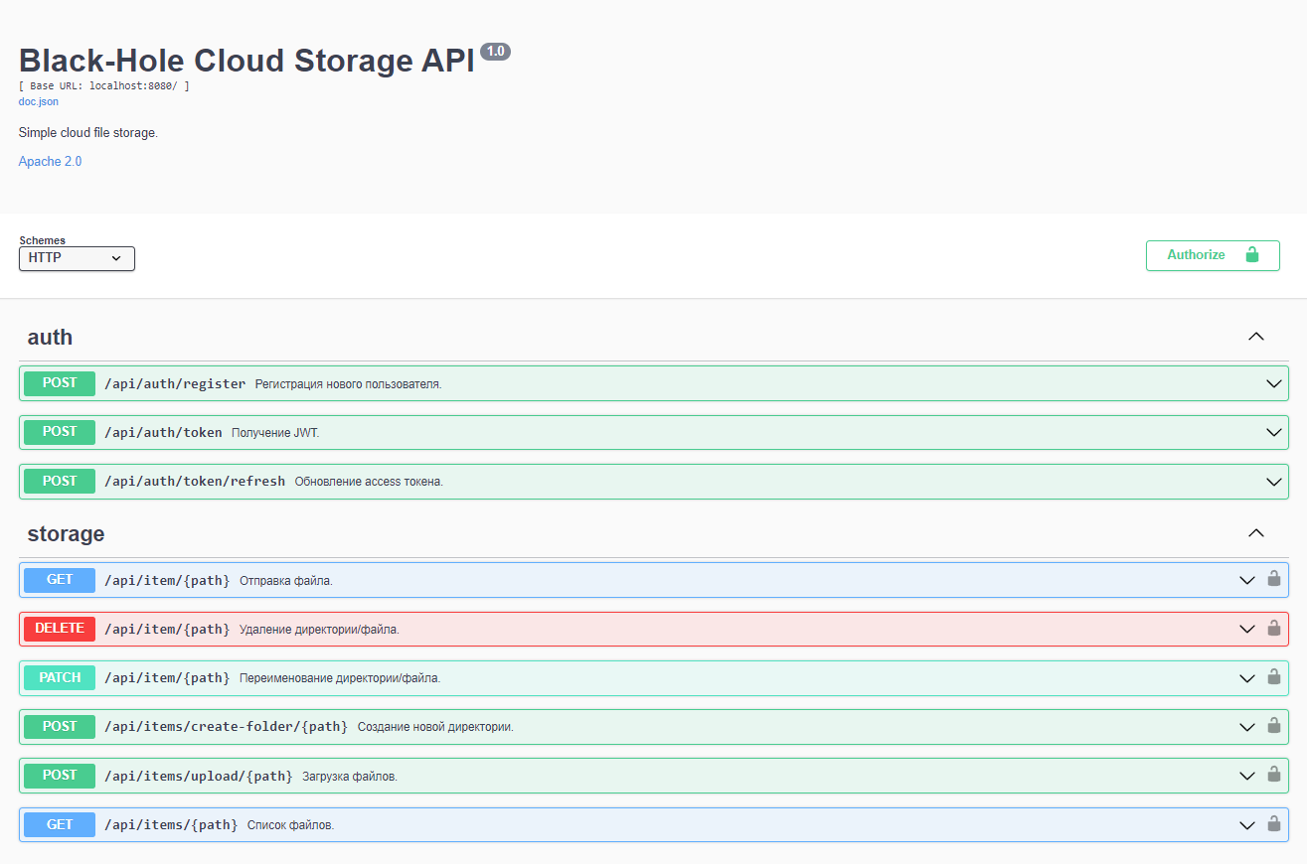Collapse the storage section
This screenshot has width=1307, height=864.
1256,533
